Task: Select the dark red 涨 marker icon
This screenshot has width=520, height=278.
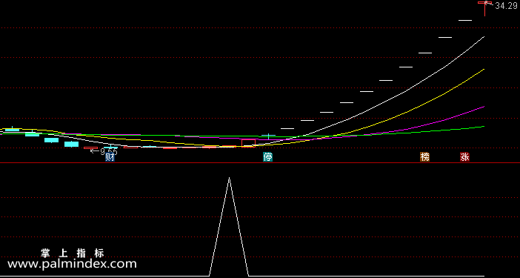Action: tap(464, 157)
